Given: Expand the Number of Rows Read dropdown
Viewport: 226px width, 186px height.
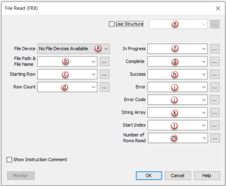Looking at the screenshot, I should coord(178,138).
